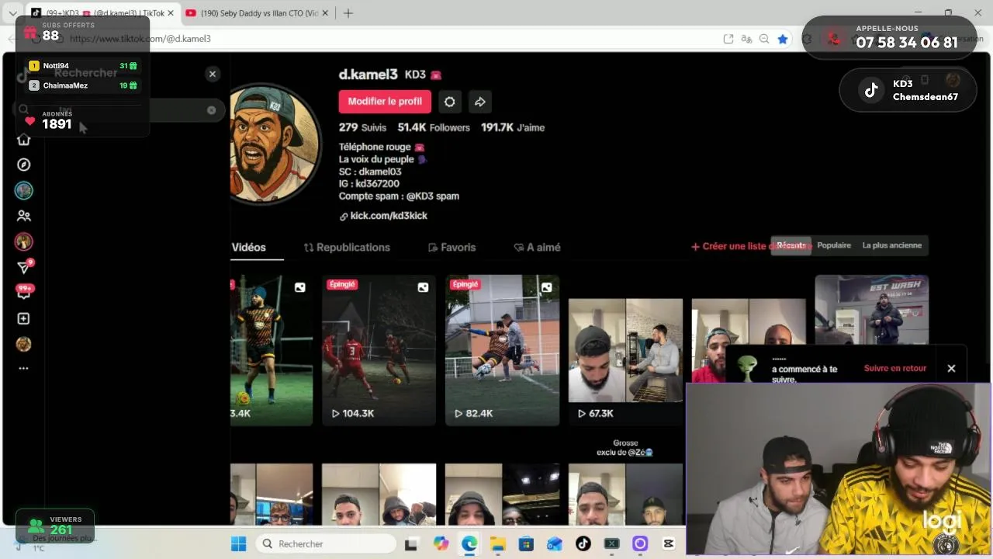Open Task View on the taskbar
This screenshot has height=559, width=993.
[411, 543]
